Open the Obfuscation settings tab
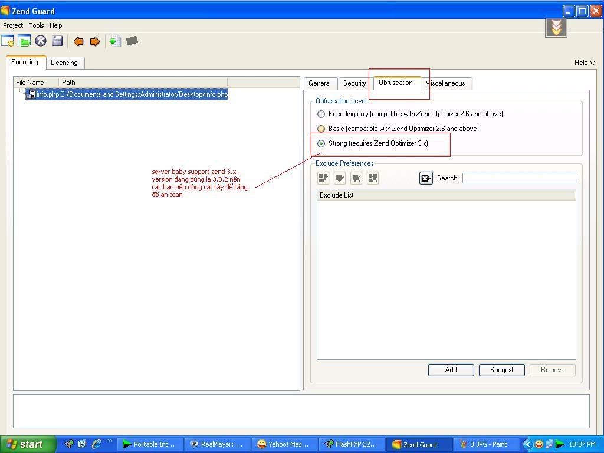Image resolution: width=604 pixels, height=453 pixels. click(x=396, y=83)
